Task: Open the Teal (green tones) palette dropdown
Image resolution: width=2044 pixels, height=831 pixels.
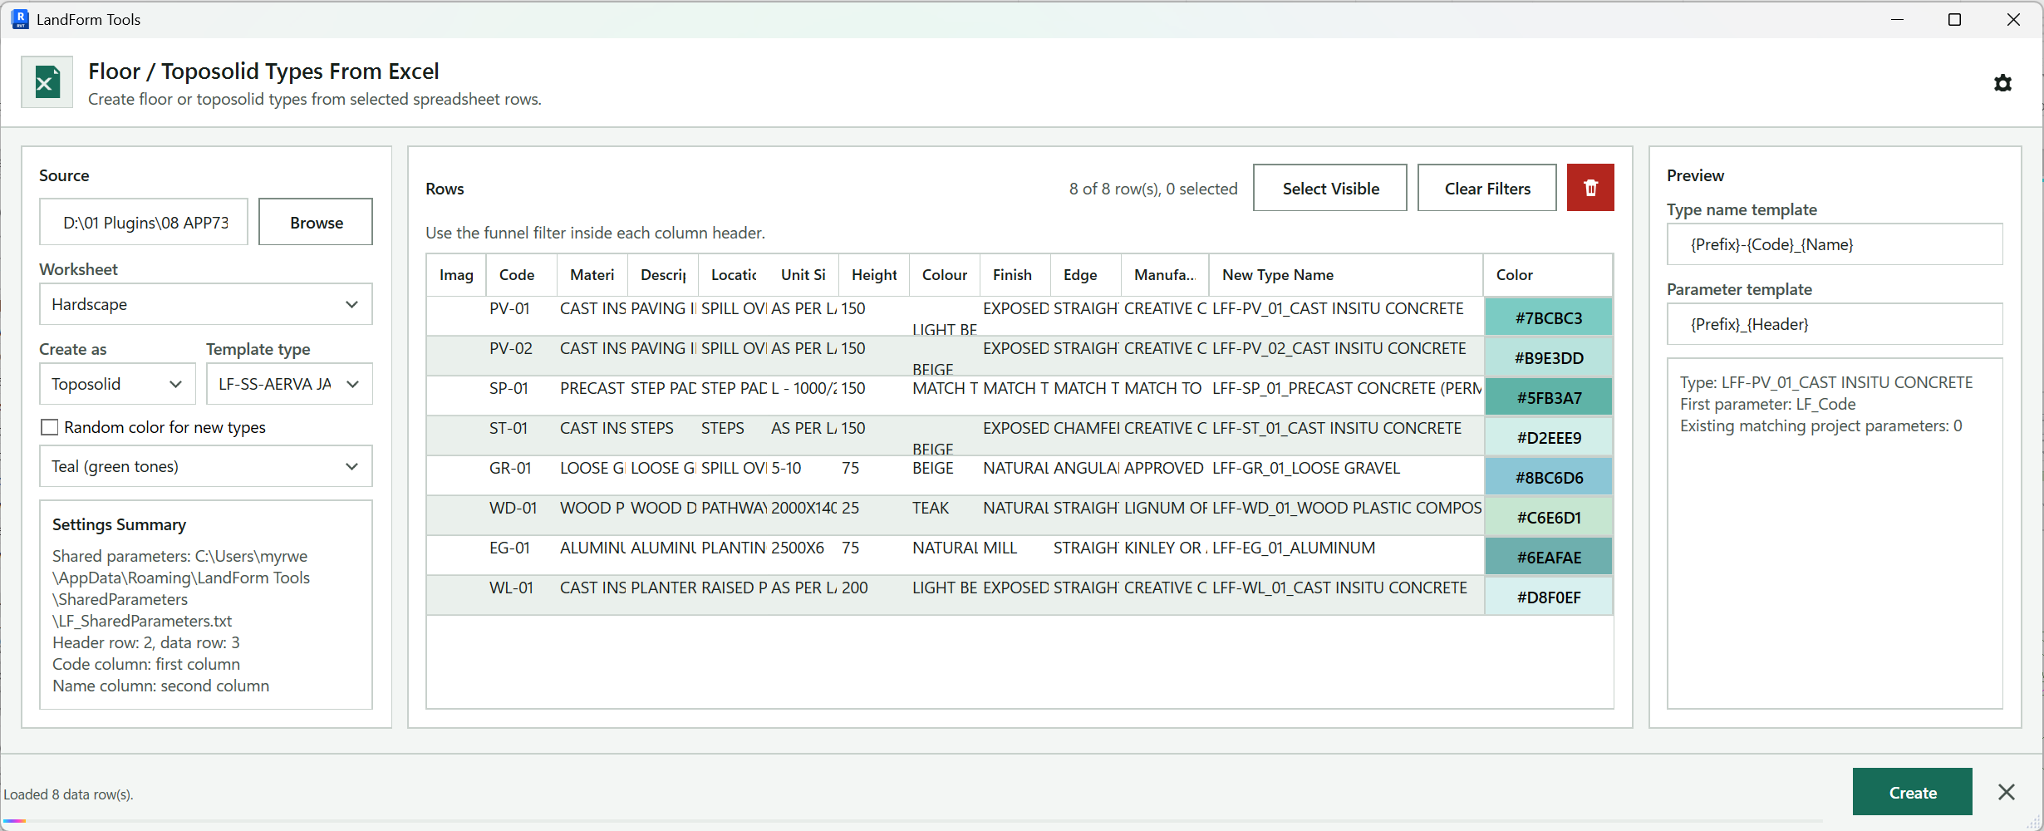Action: (x=206, y=466)
